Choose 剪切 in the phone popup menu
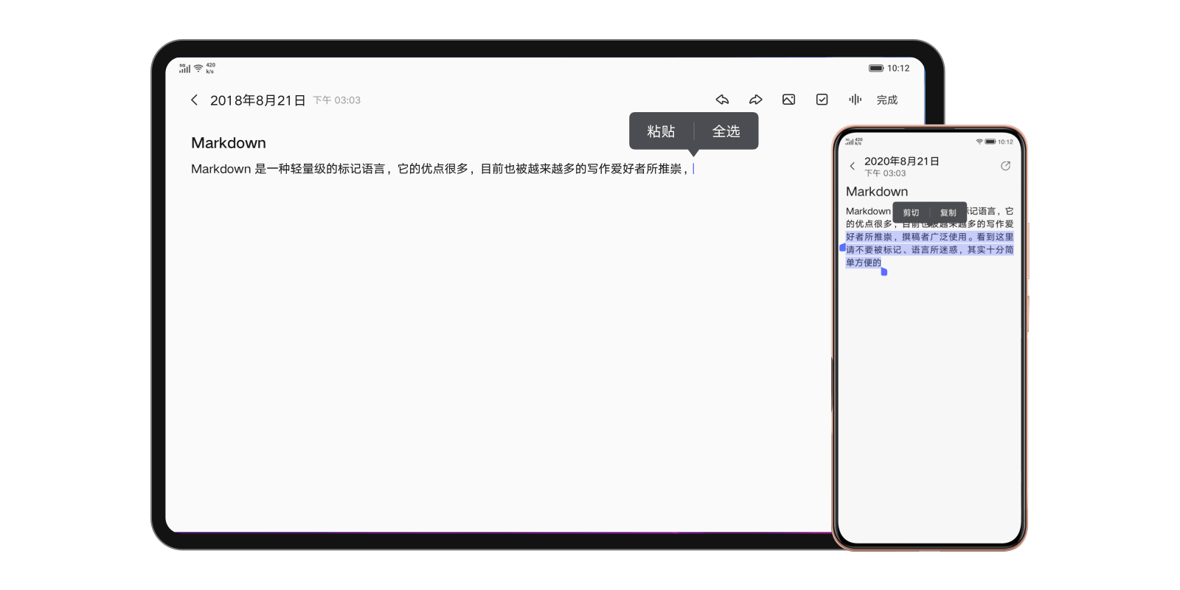Screen dimensions: 1180x590 (x=911, y=212)
